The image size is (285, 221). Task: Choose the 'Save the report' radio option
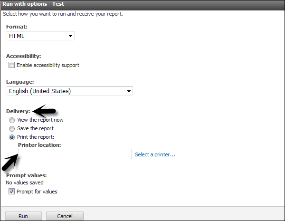(x=12, y=129)
